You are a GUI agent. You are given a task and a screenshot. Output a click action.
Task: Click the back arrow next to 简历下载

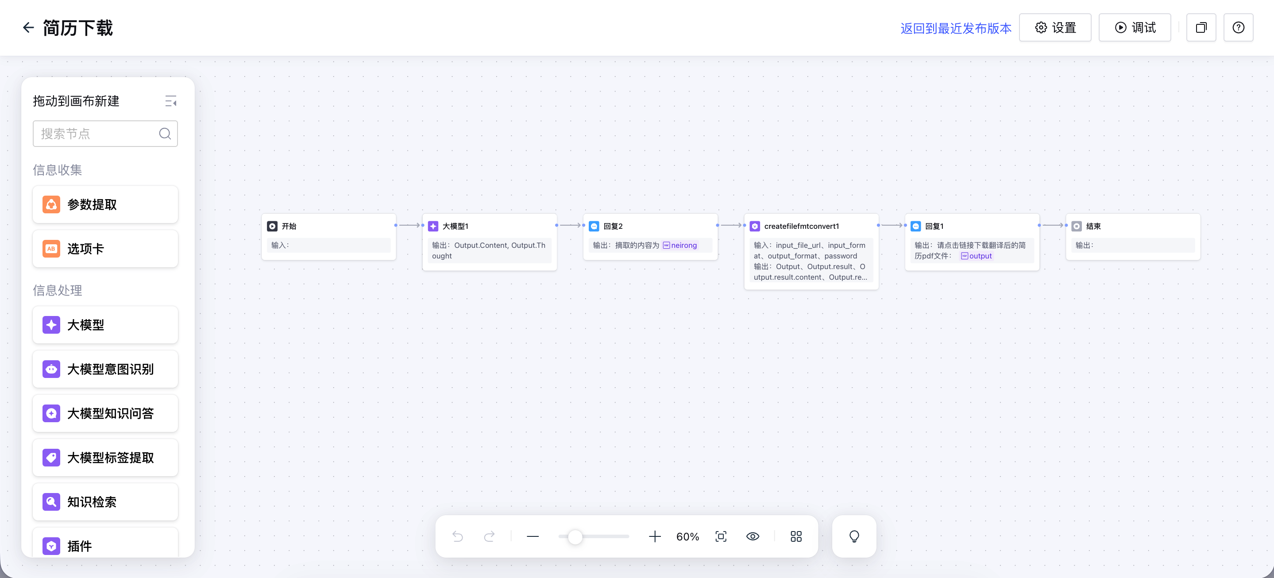pos(28,28)
